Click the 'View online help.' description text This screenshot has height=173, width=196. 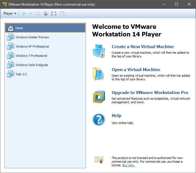[x=123, y=123]
